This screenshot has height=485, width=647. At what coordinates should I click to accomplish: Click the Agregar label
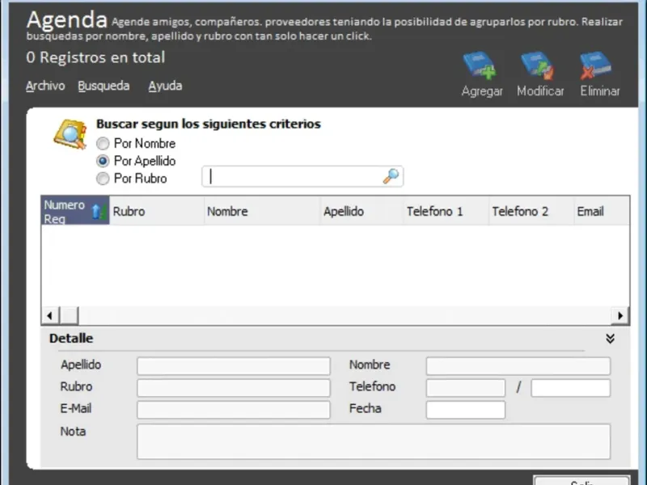(x=482, y=91)
